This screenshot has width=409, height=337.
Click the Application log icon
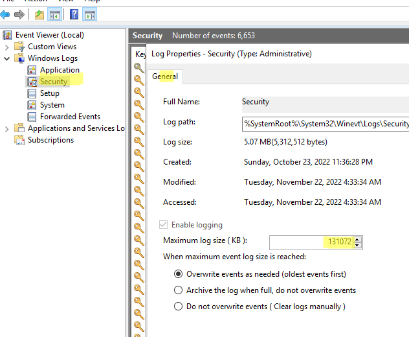coord(32,70)
